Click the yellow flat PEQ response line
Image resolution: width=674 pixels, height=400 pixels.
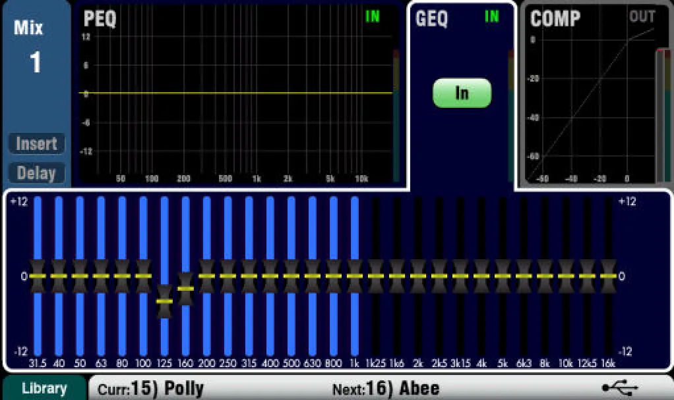235,93
